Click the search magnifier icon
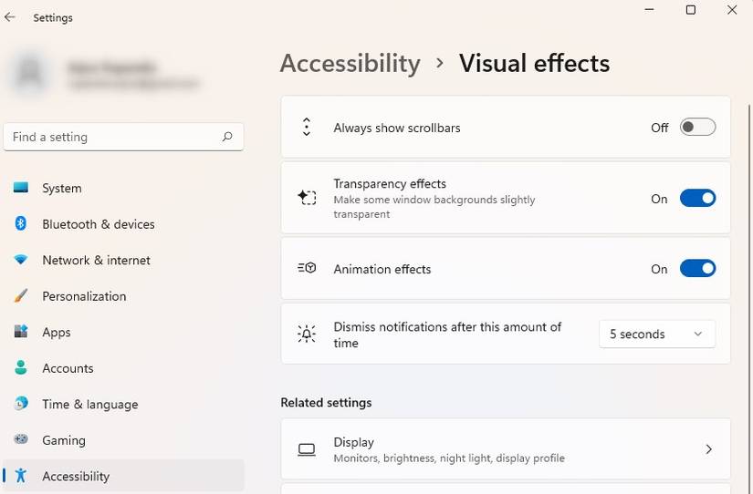 227,137
